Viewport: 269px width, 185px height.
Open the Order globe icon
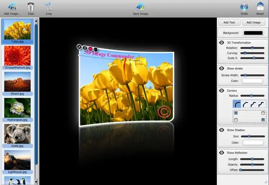coord(244,7)
